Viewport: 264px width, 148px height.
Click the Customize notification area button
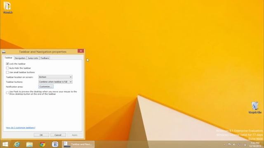(x=46, y=87)
